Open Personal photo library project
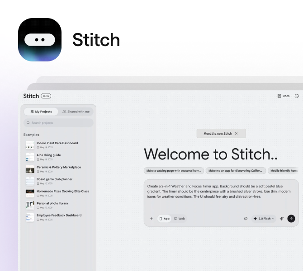The width and height of the screenshot is (303, 271). pos(57,205)
